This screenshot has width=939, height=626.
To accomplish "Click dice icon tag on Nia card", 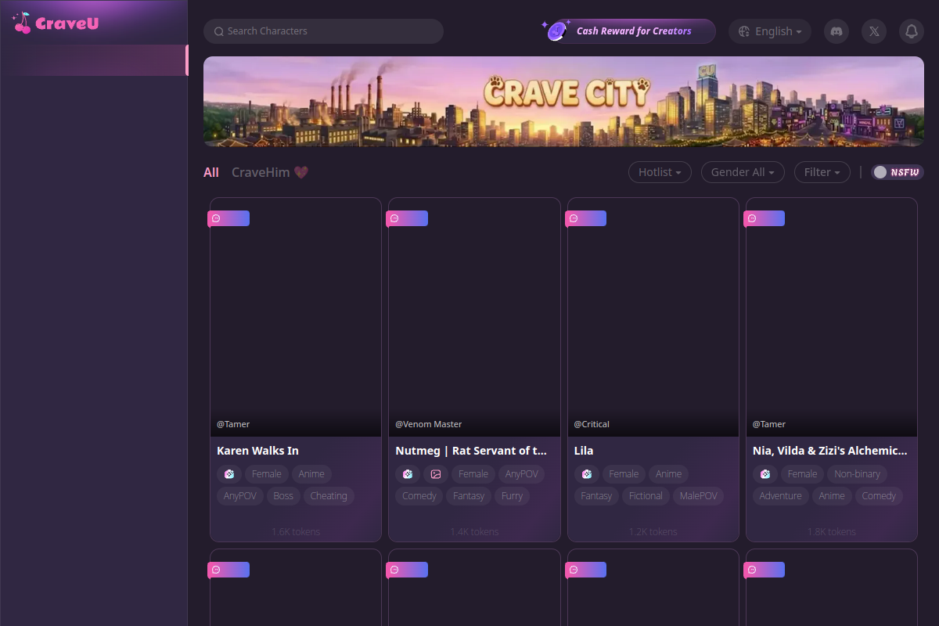I will pyautogui.click(x=765, y=474).
